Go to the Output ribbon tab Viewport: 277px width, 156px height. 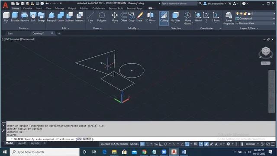click(x=72, y=8)
